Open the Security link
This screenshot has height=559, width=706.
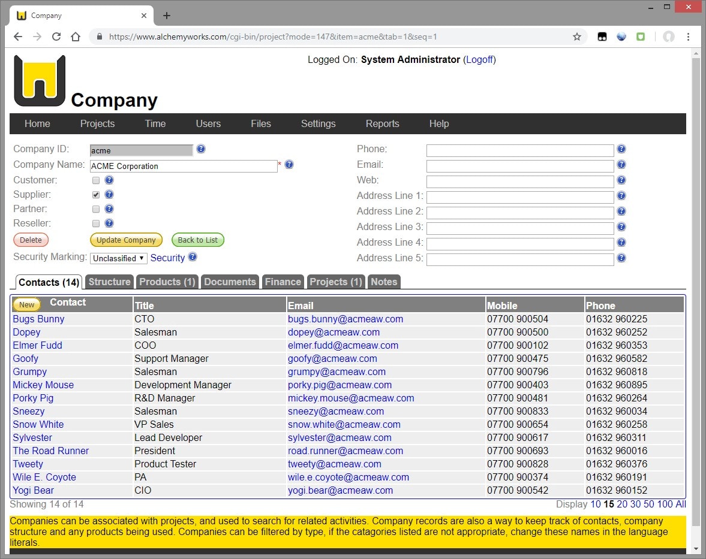click(x=167, y=258)
